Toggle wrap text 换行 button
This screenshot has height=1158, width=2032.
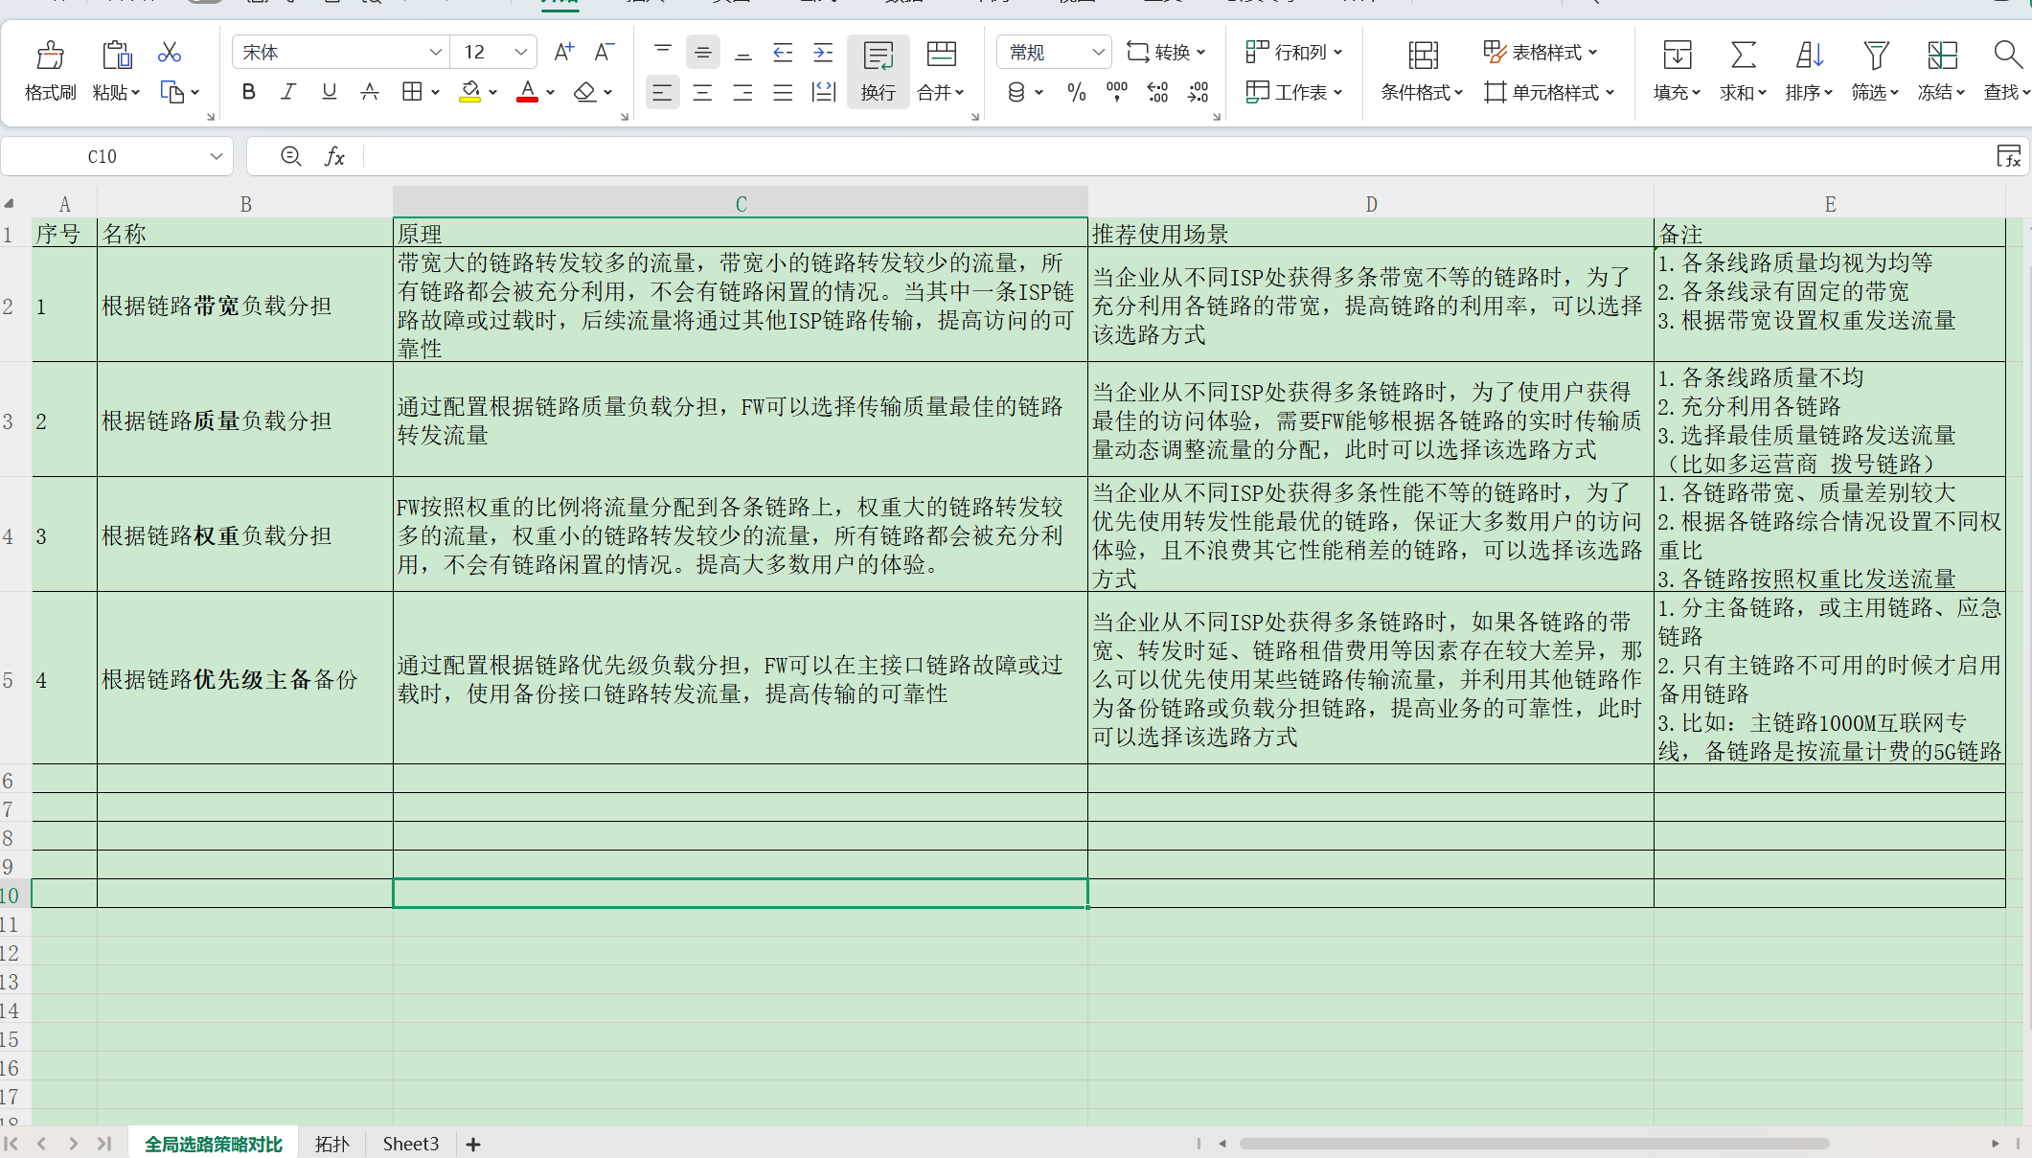tap(878, 70)
